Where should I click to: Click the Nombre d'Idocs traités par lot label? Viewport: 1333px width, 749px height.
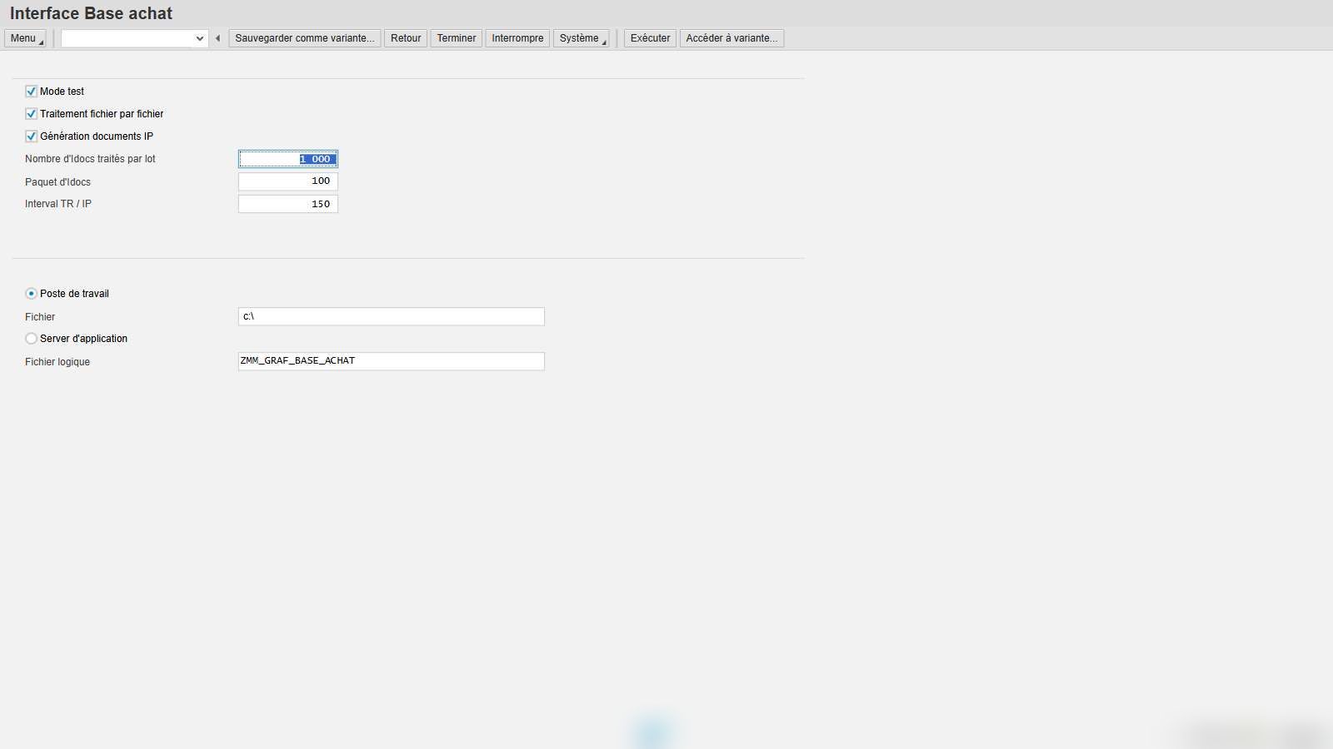pos(90,159)
